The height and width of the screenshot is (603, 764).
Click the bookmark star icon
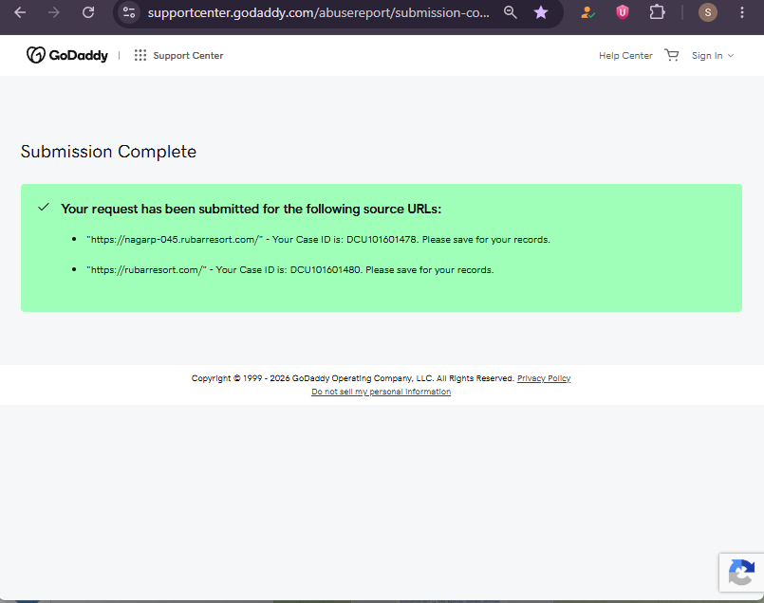pos(541,12)
